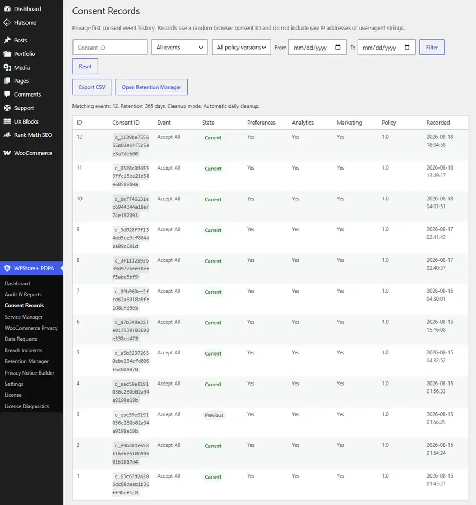
Task: Click the Comments bubble icon
Action: click(x=7, y=95)
